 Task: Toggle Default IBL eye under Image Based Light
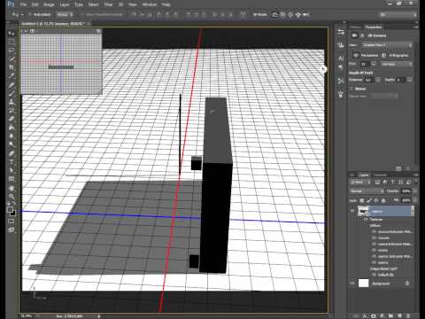(374, 275)
